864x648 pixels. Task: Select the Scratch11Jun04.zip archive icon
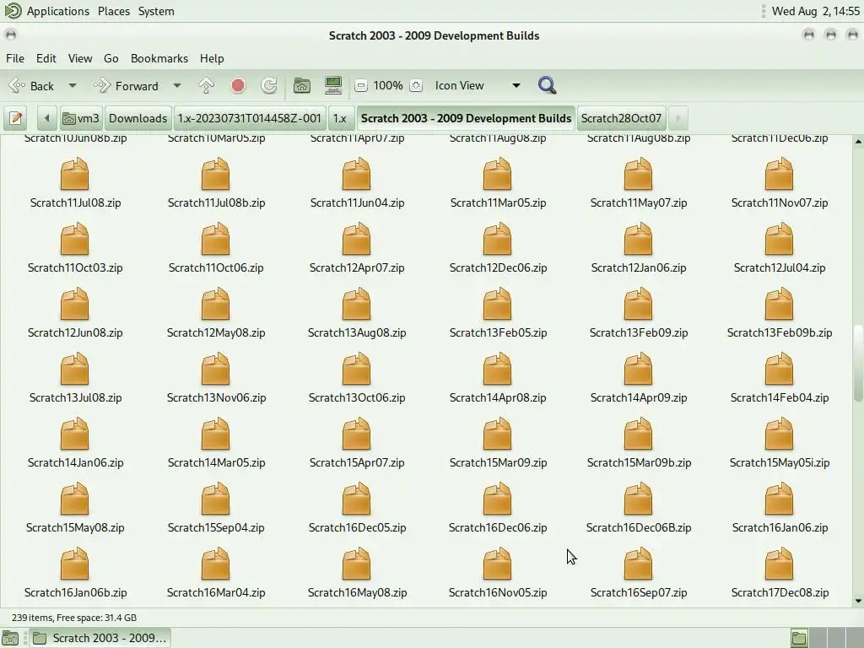click(x=357, y=174)
